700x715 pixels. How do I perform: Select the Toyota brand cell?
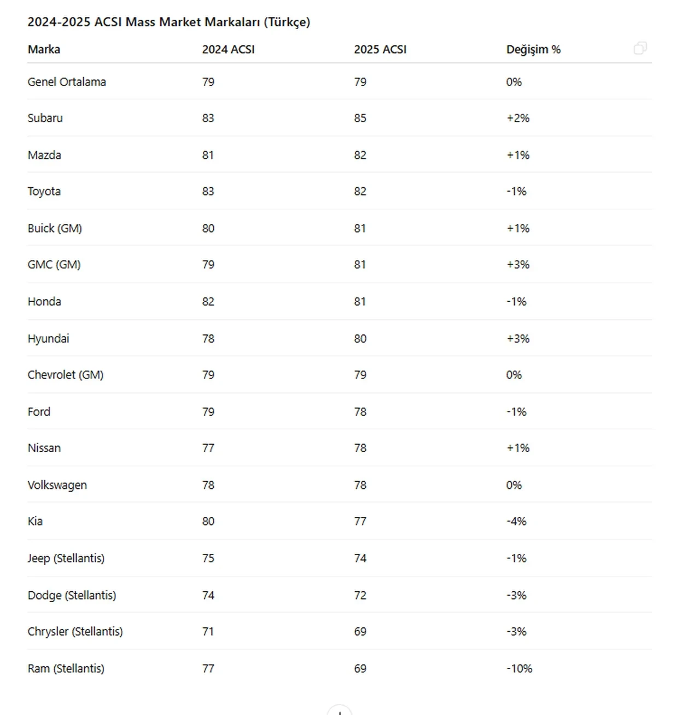(44, 192)
